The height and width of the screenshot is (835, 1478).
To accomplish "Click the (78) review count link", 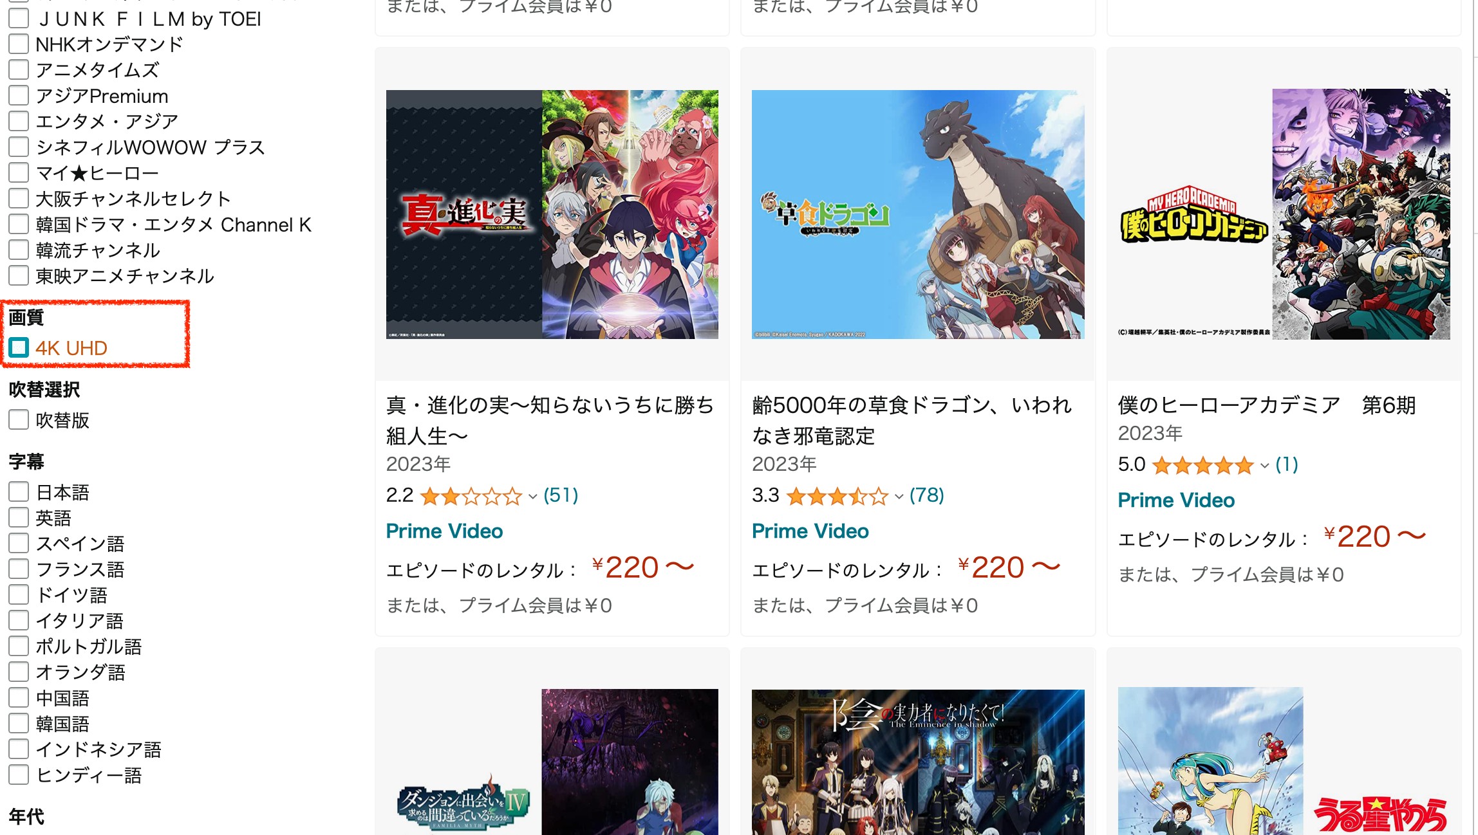I will click(927, 495).
